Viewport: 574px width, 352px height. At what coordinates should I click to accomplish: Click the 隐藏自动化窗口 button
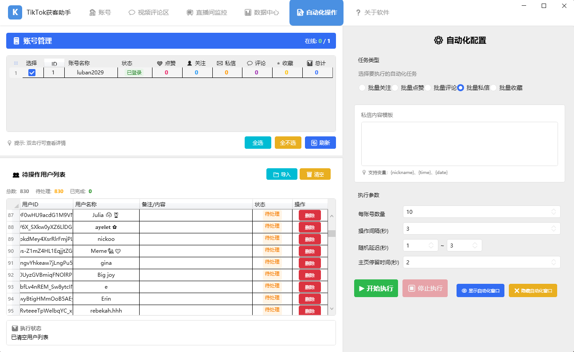point(533,290)
